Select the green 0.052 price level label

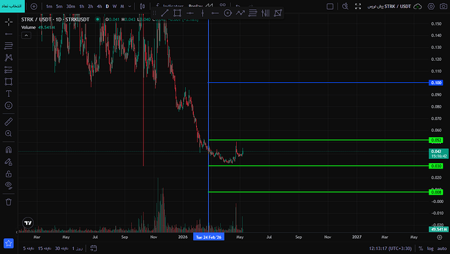(436, 140)
